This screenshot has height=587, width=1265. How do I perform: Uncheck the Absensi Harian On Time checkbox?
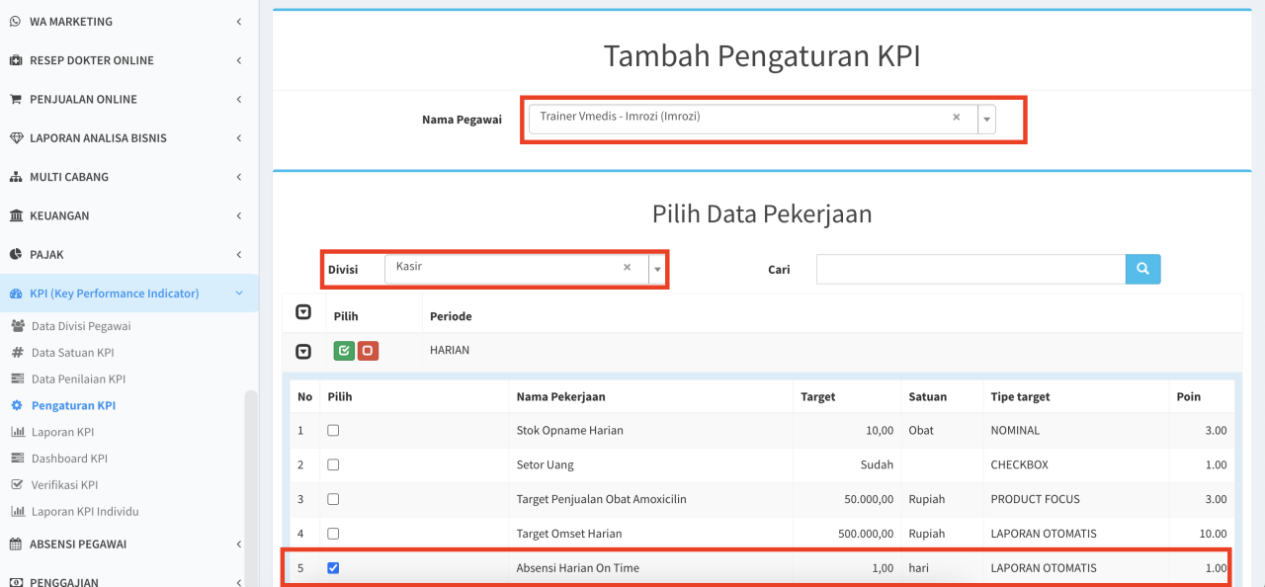click(333, 568)
